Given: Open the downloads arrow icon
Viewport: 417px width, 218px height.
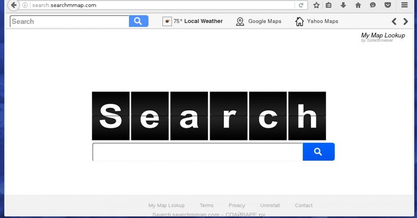Looking at the screenshot, I should [x=343, y=5].
